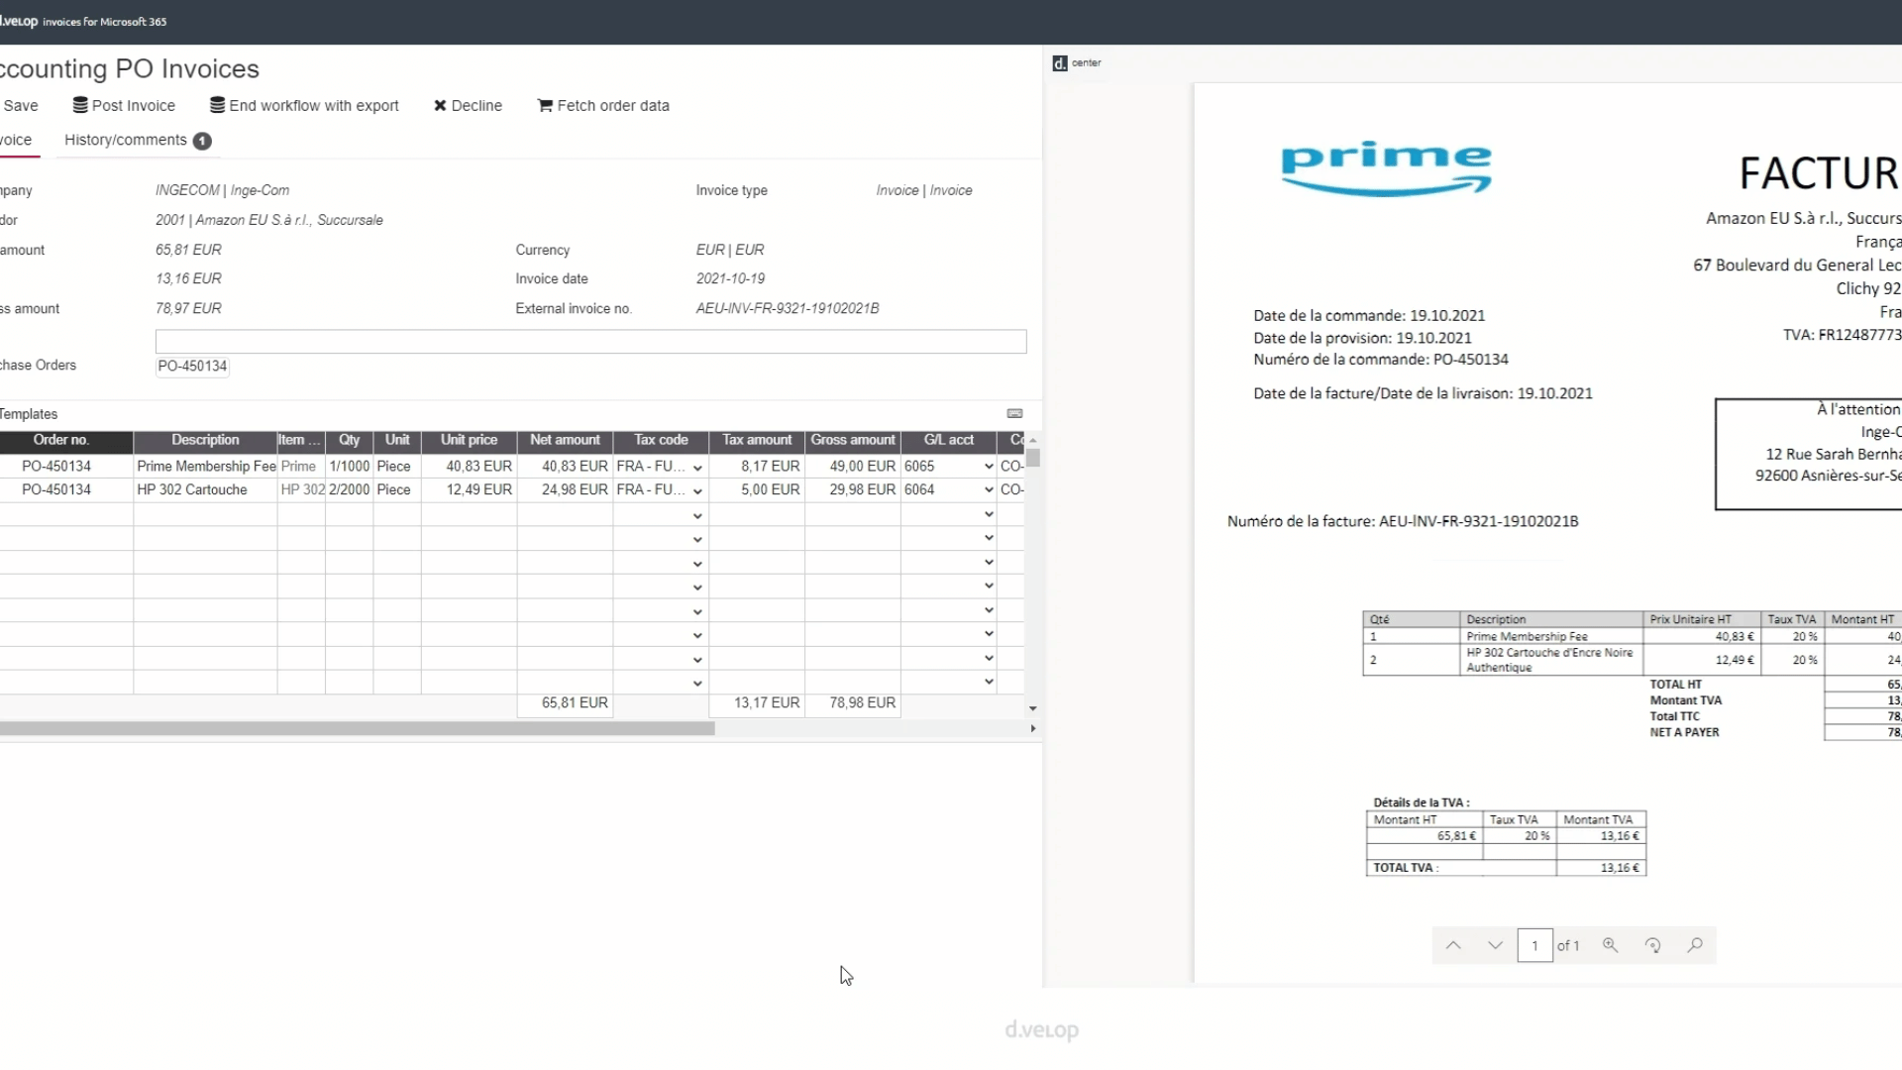1902x1070 pixels.
Task: Select the PO-450134 purchase order tag
Action: coord(192,366)
